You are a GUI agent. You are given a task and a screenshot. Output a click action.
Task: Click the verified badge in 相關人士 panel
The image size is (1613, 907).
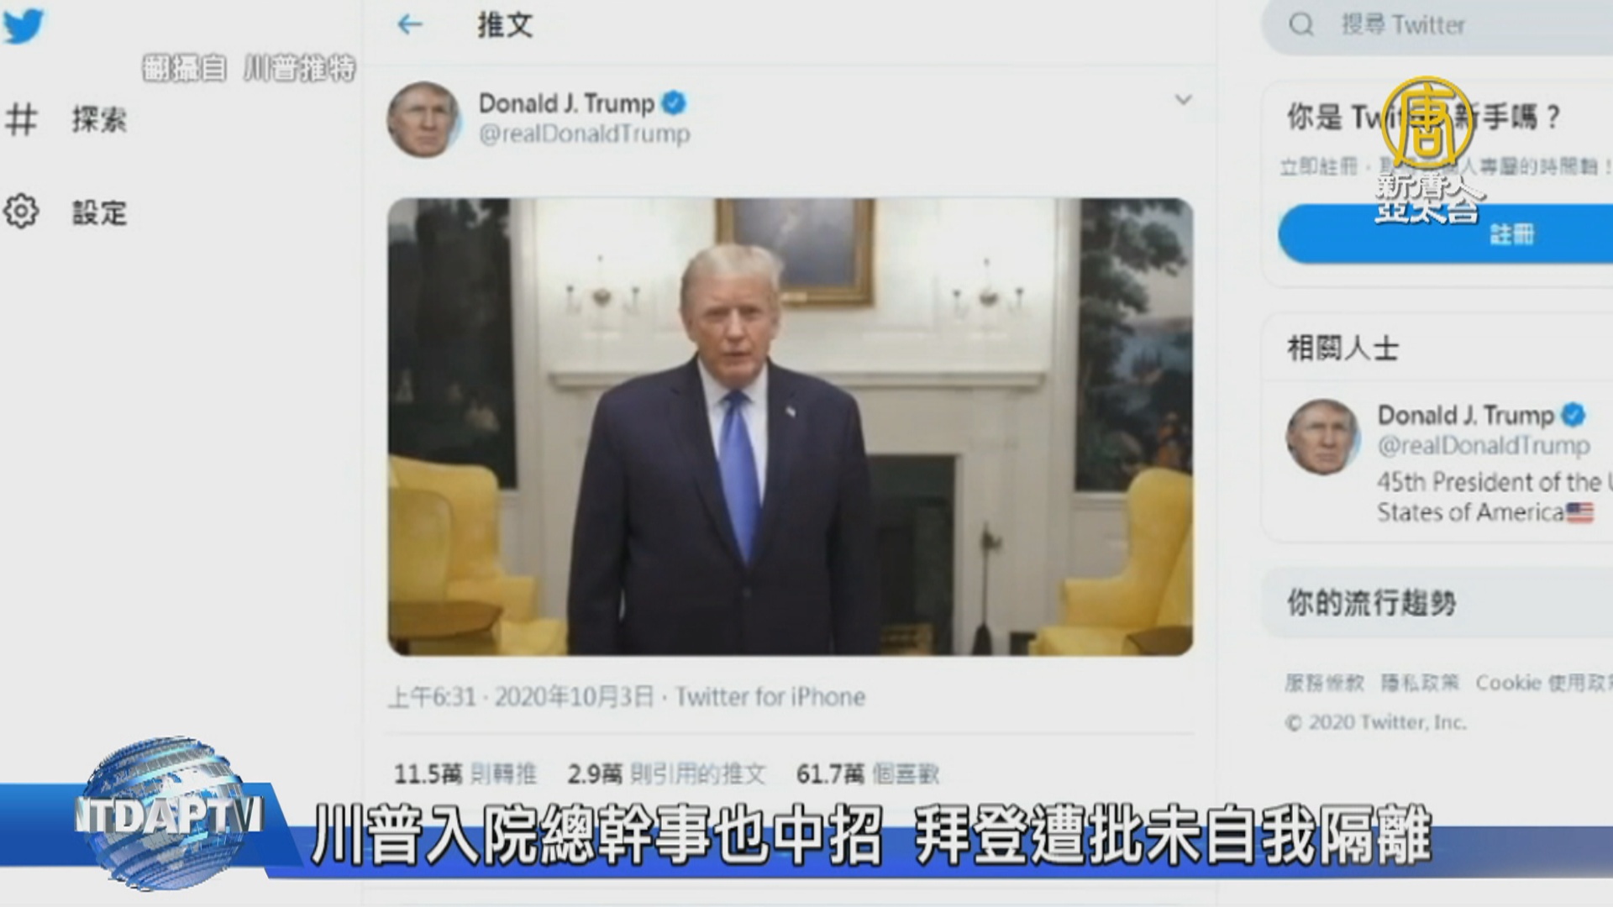1573,415
